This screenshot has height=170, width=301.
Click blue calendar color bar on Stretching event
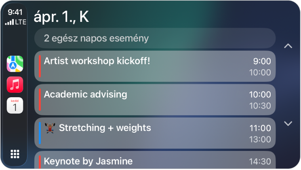(40, 133)
